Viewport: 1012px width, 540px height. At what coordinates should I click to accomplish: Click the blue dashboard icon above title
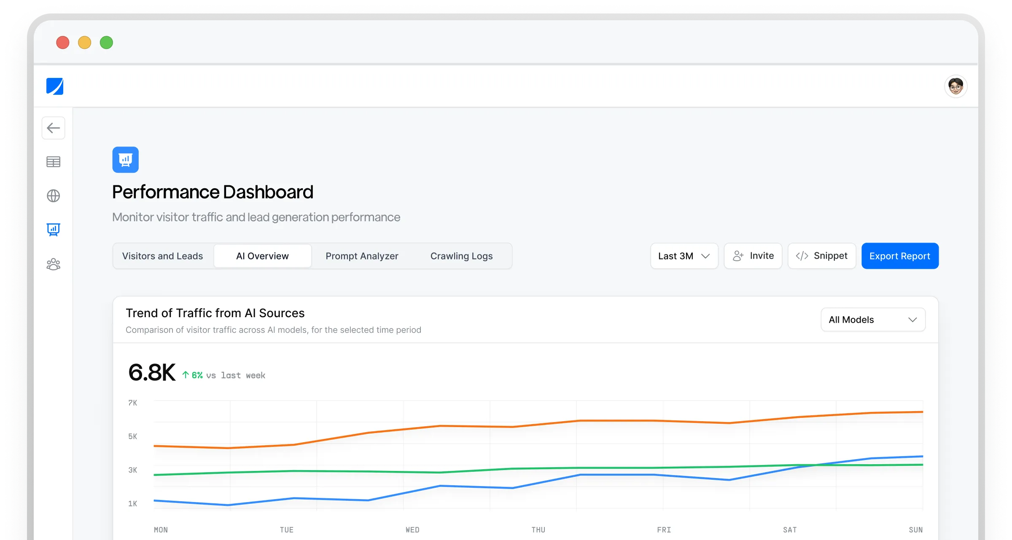tap(126, 160)
